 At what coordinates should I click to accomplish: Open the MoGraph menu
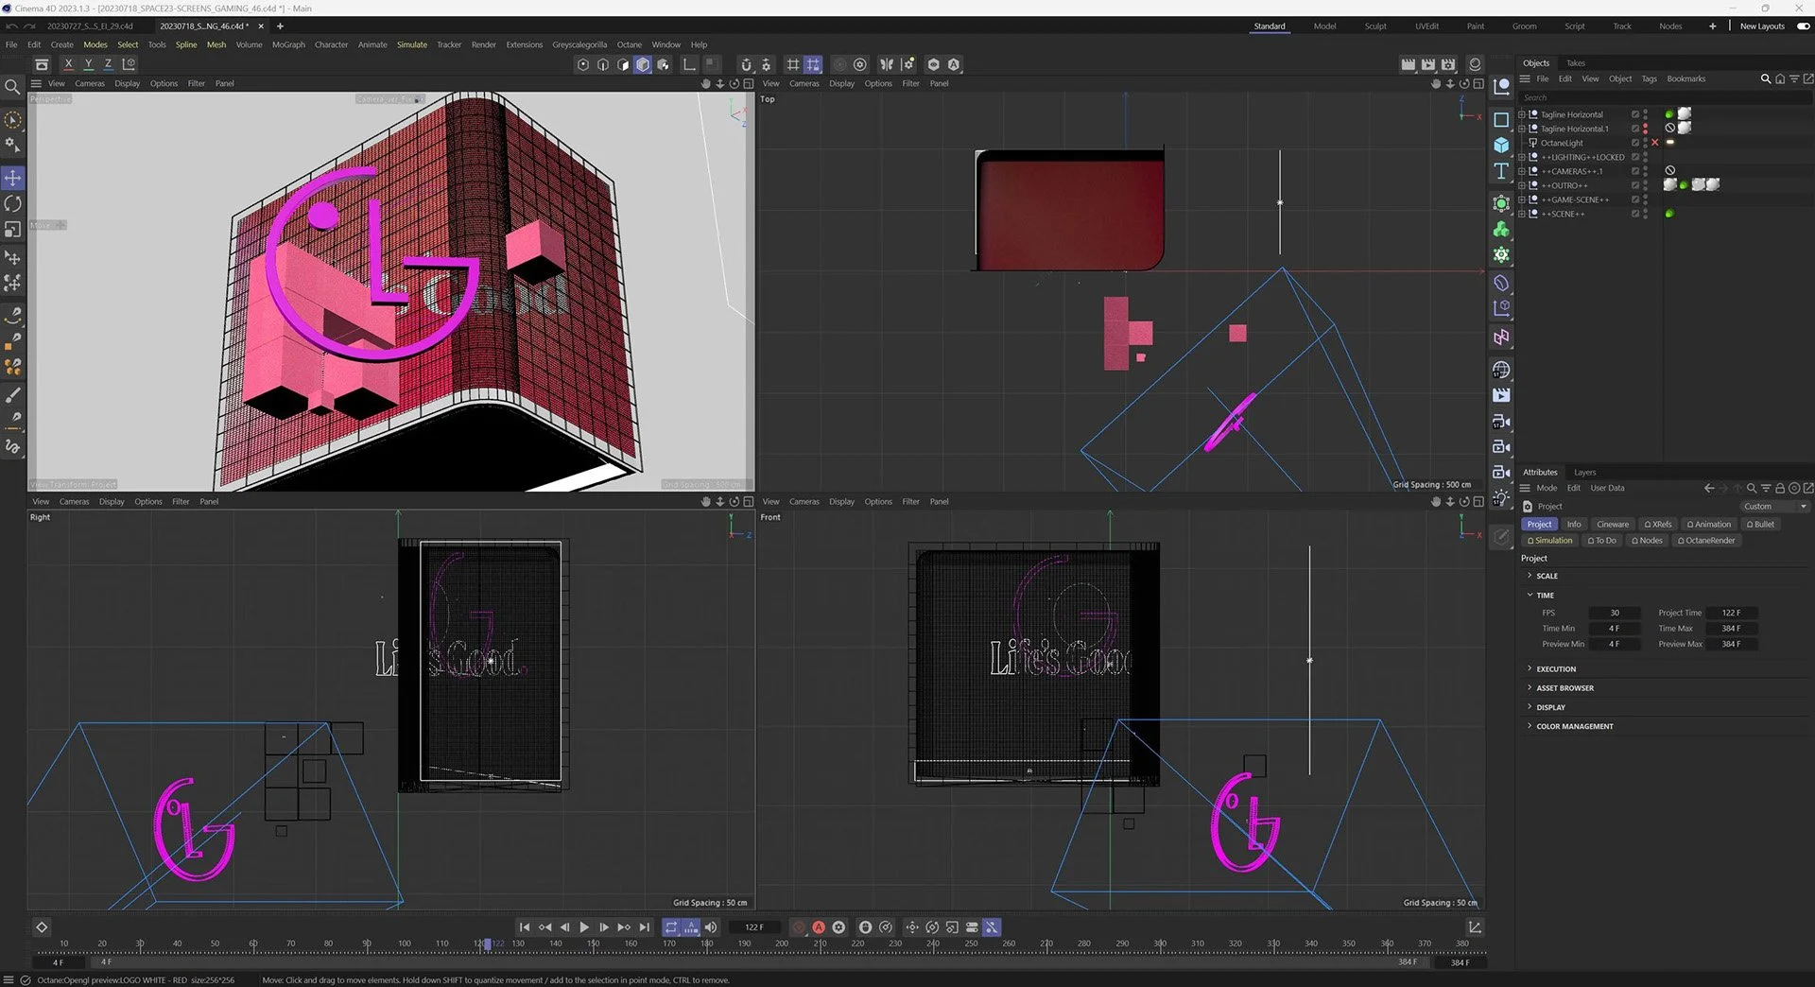click(288, 44)
